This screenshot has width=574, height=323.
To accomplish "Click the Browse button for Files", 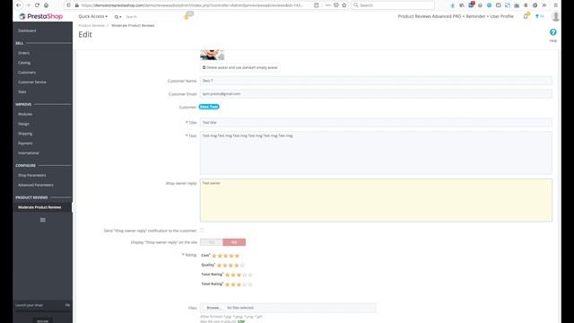I will pos(213,308).
